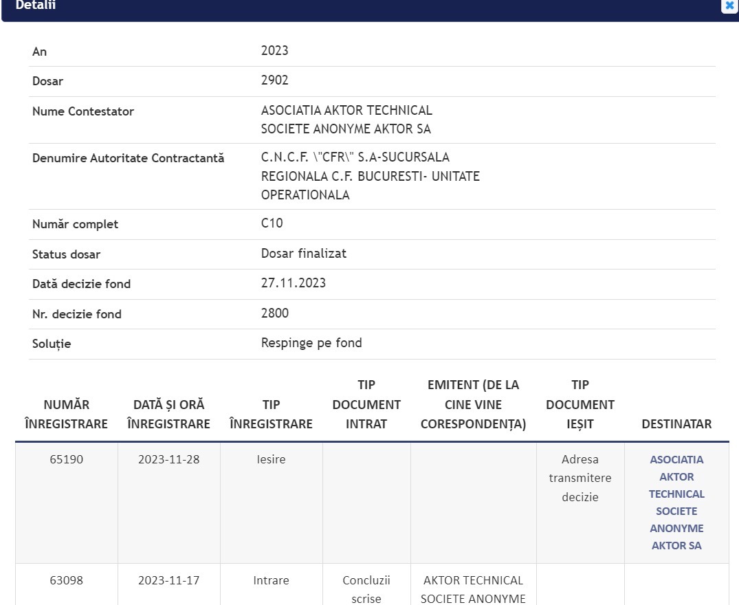Close the Detalii dialog with the X icon
Viewport: 739px width, 605px height.
(729, 5)
